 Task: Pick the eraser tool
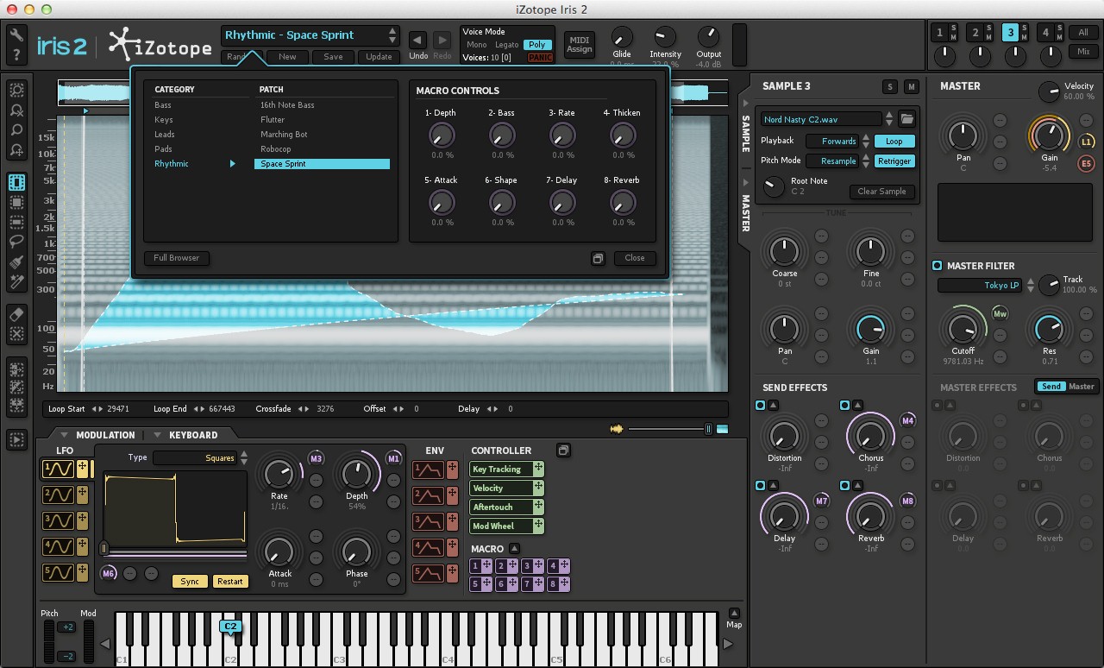click(16, 314)
